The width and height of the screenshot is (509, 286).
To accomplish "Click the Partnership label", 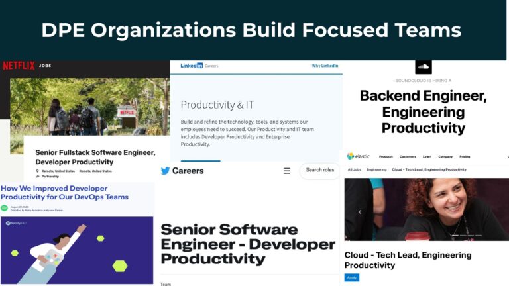I will click(50, 176).
